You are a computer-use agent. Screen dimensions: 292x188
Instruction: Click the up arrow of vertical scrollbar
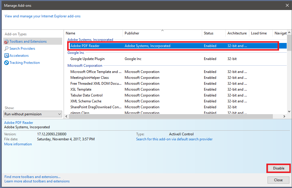pos(289,33)
